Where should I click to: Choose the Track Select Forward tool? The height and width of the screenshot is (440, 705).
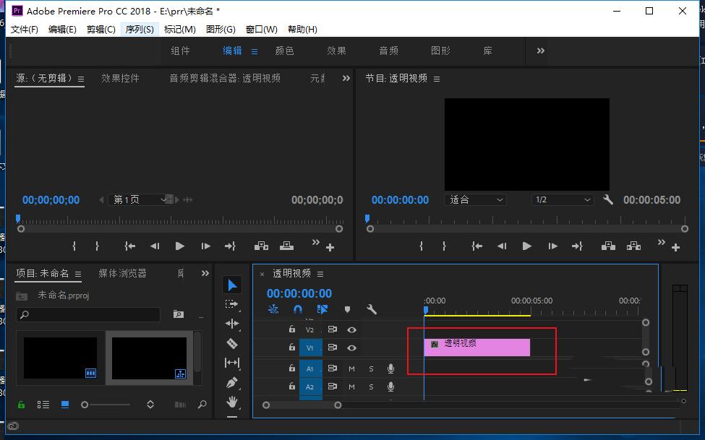231,304
